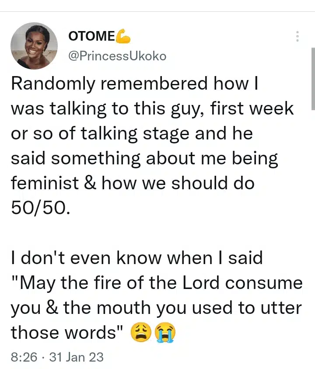
Task: Click the "50/50." text
Action: 40,208
